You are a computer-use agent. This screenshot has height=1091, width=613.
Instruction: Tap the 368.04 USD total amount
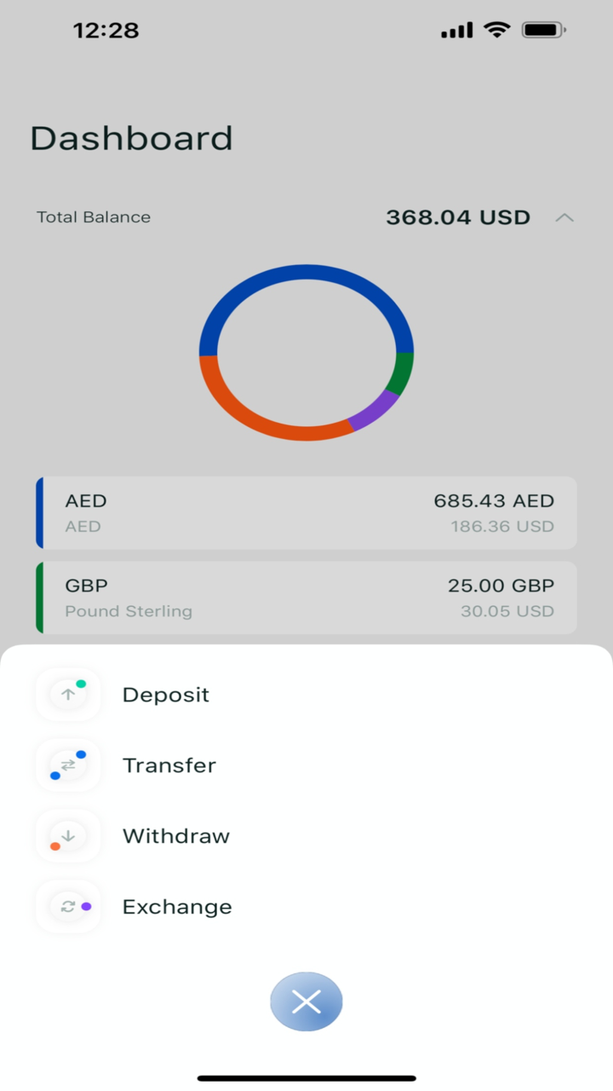pos(458,217)
